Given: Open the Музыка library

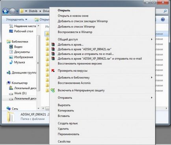Looking at the screenshot, I should click(19, 62).
